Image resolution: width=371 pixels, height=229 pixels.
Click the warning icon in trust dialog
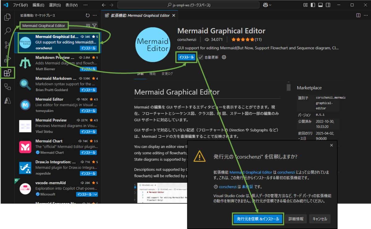pos(199,157)
